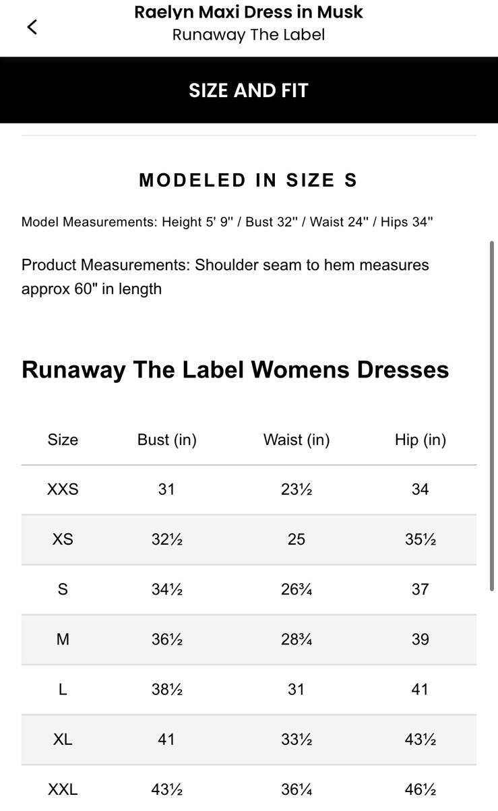Select the XS size row label
The height and width of the screenshot is (811, 498).
tap(63, 539)
